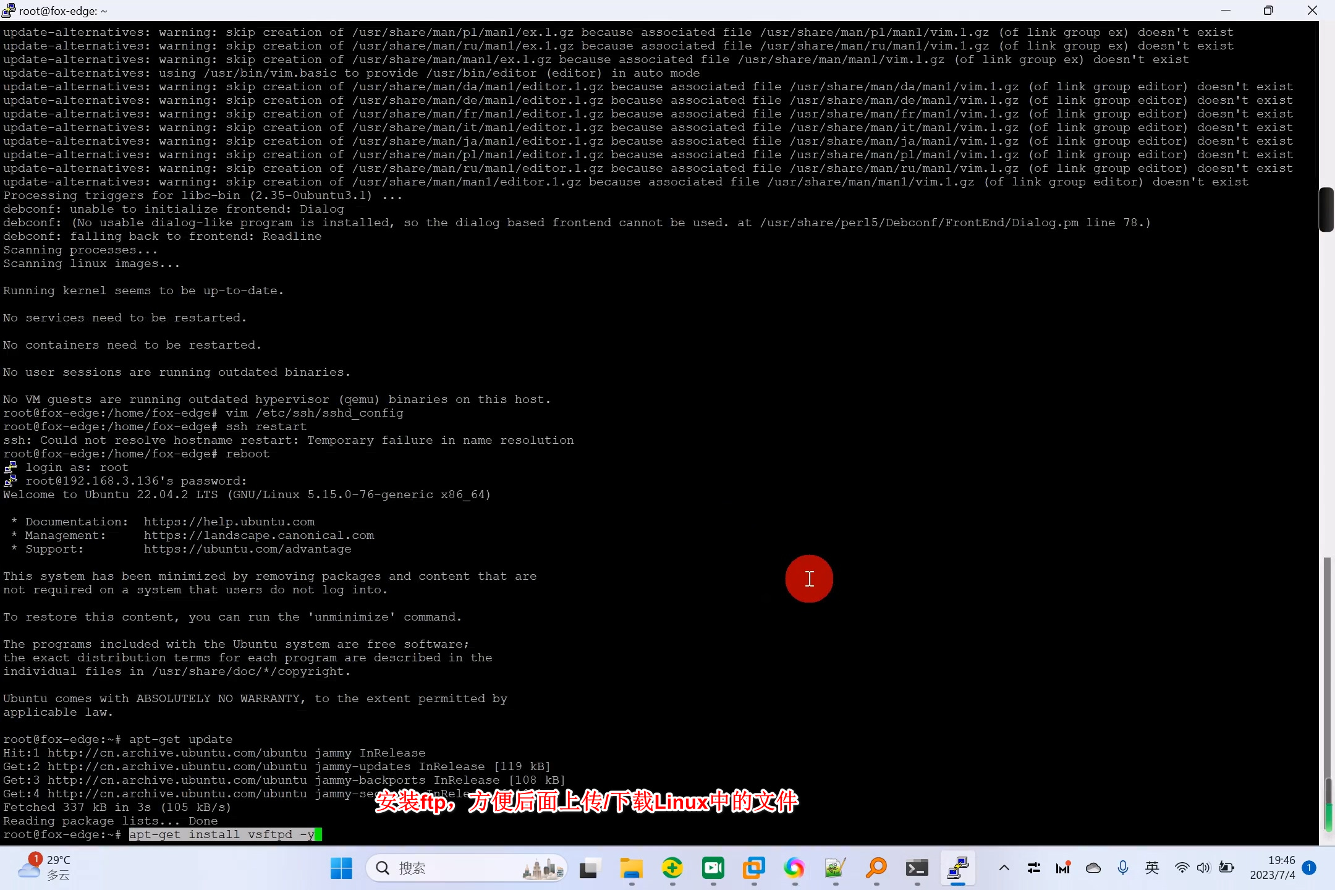Click 'debconf: falling back to frontend: Readline'
Screen dimensions: 1335x890
point(162,237)
